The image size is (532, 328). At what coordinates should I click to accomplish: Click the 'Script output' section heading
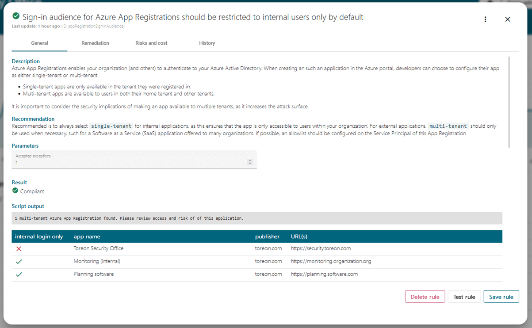pos(28,206)
